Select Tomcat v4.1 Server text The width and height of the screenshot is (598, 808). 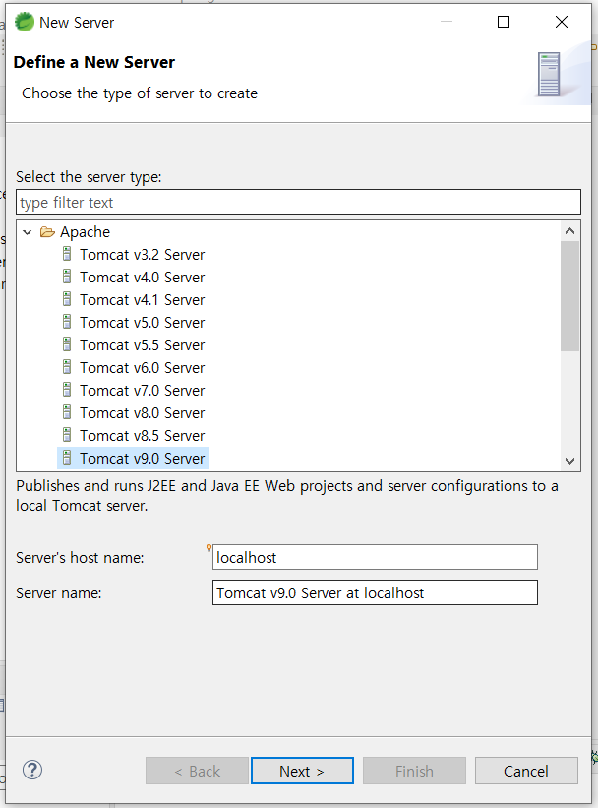click(x=143, y=300)
